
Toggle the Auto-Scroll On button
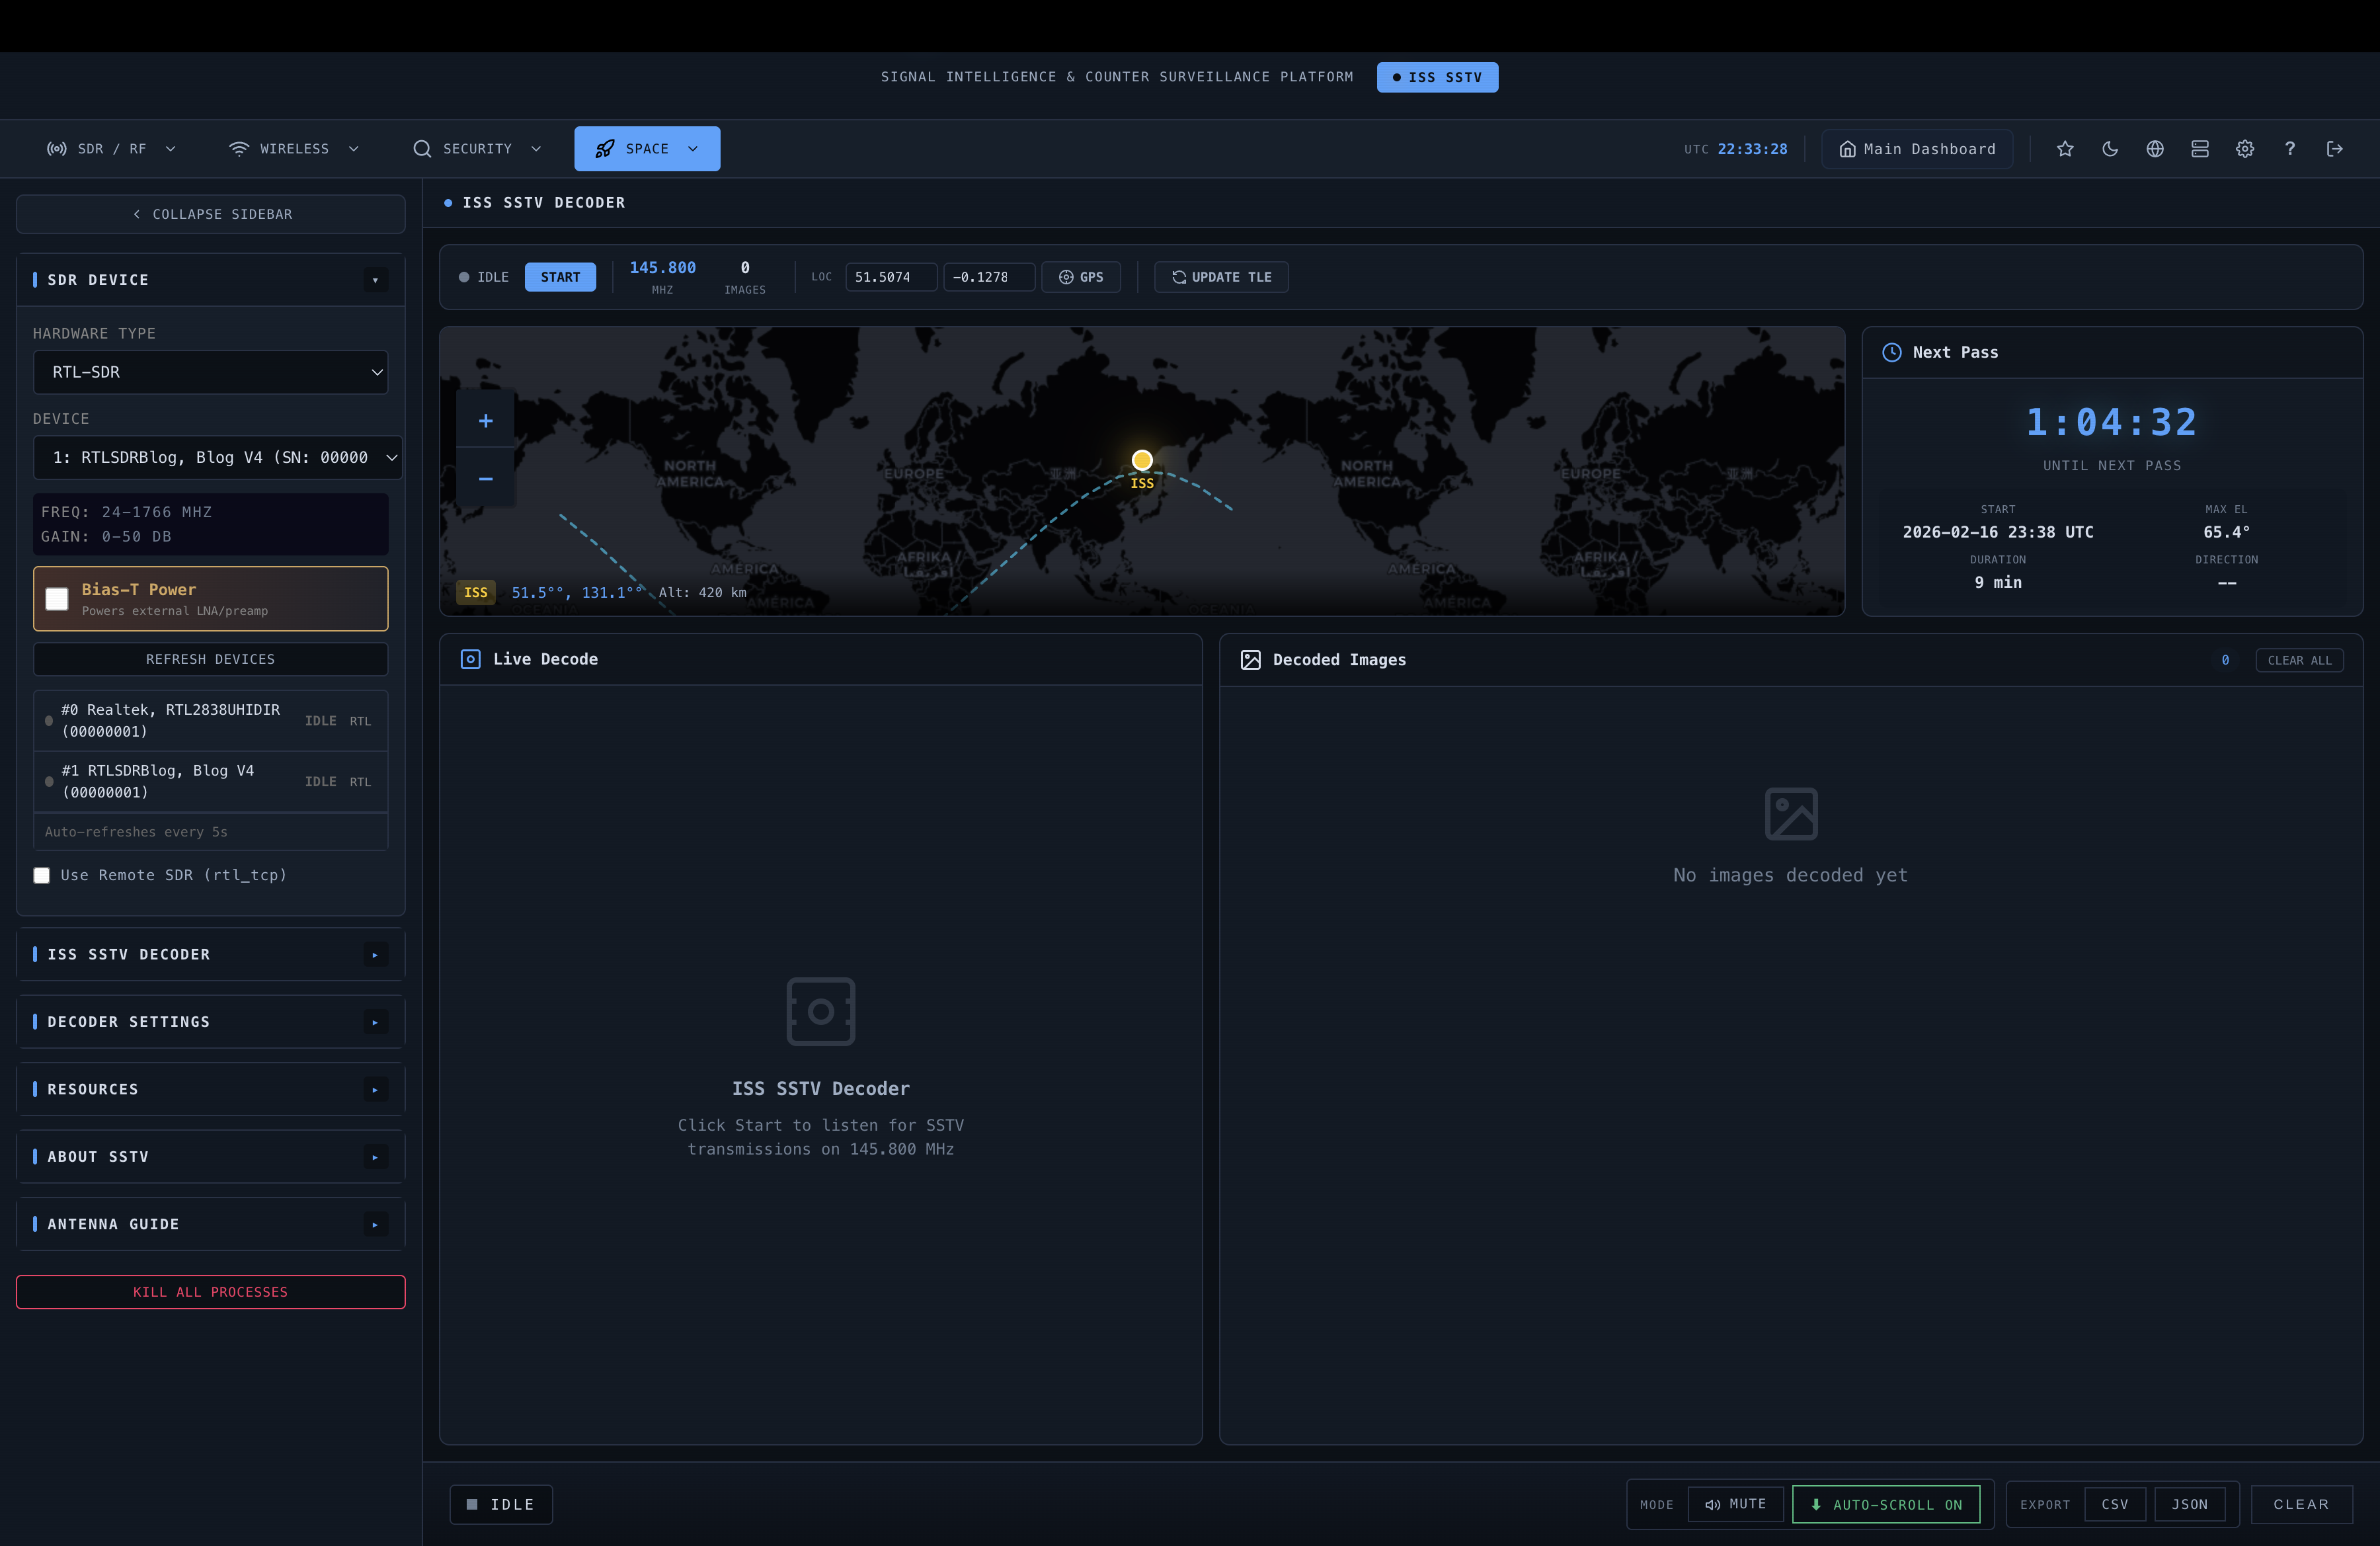1886,1504
